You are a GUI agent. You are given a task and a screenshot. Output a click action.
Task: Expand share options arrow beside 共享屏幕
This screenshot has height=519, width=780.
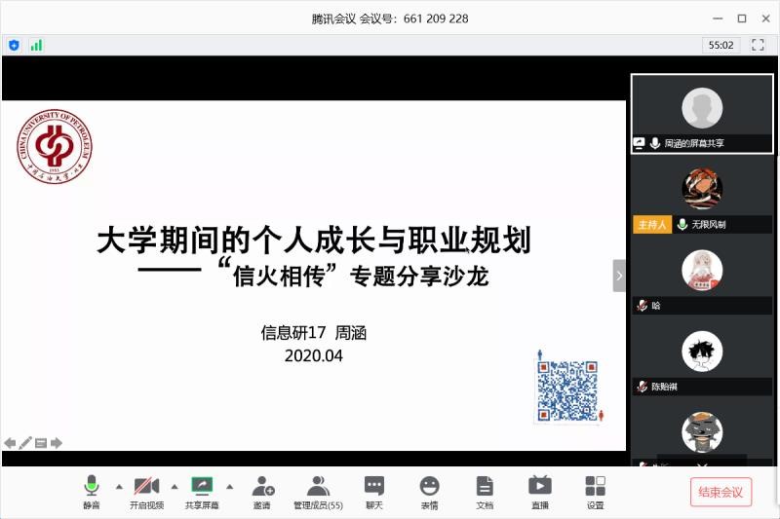[230, 486]
